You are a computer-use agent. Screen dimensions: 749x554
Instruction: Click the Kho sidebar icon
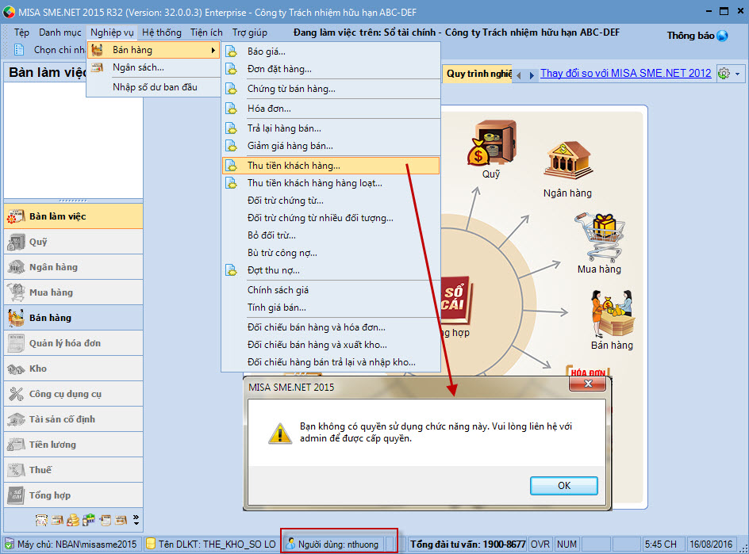[16, 369]
